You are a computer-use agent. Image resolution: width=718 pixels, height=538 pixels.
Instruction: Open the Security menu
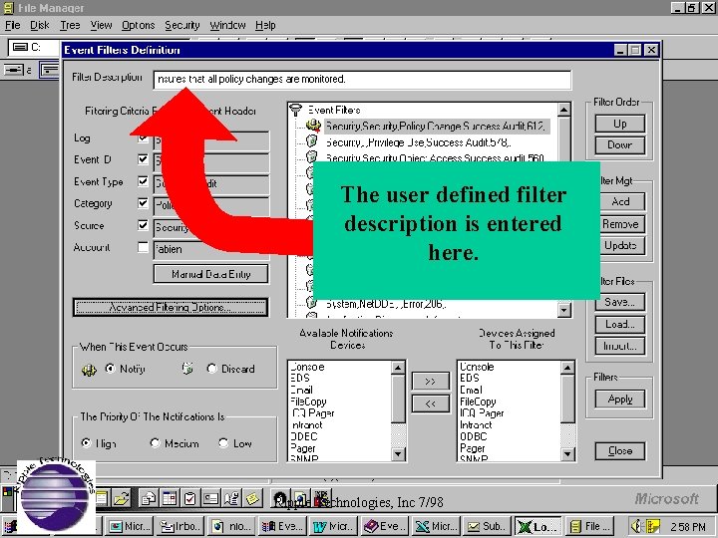pos(182,25)
